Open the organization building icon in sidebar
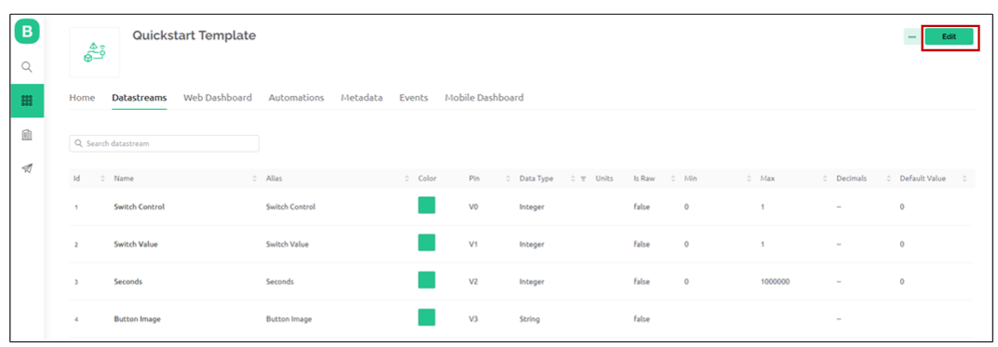The height and width of the screenshot is (347, 998). [27, 135]
